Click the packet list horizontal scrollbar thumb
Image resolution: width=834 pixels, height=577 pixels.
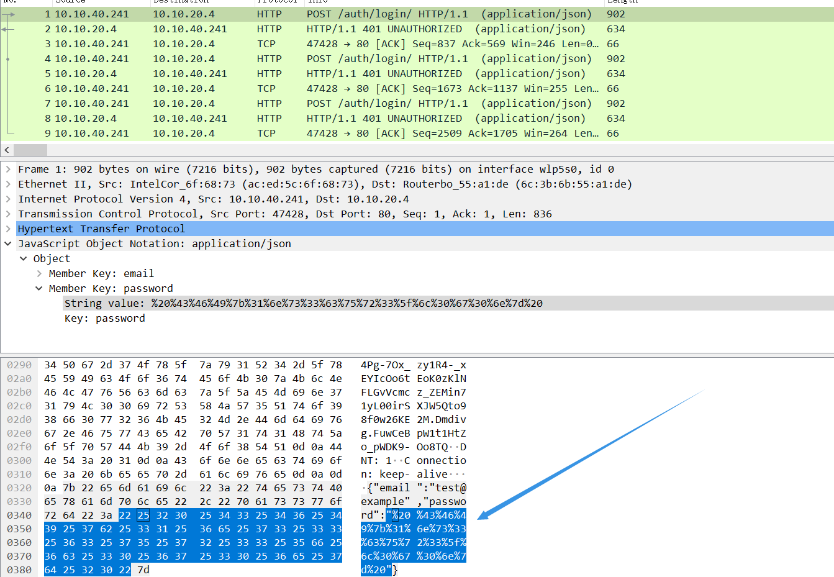click(30, 150)
